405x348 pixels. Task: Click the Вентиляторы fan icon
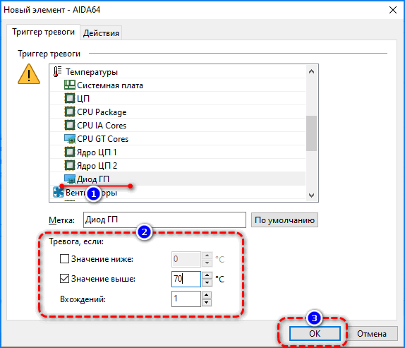coord(59,192)
